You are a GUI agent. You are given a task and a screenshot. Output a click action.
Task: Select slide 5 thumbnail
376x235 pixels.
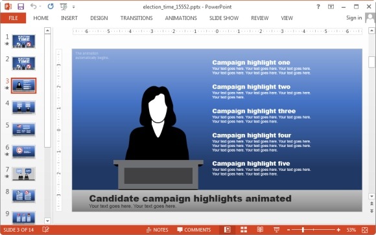point(24,129)
